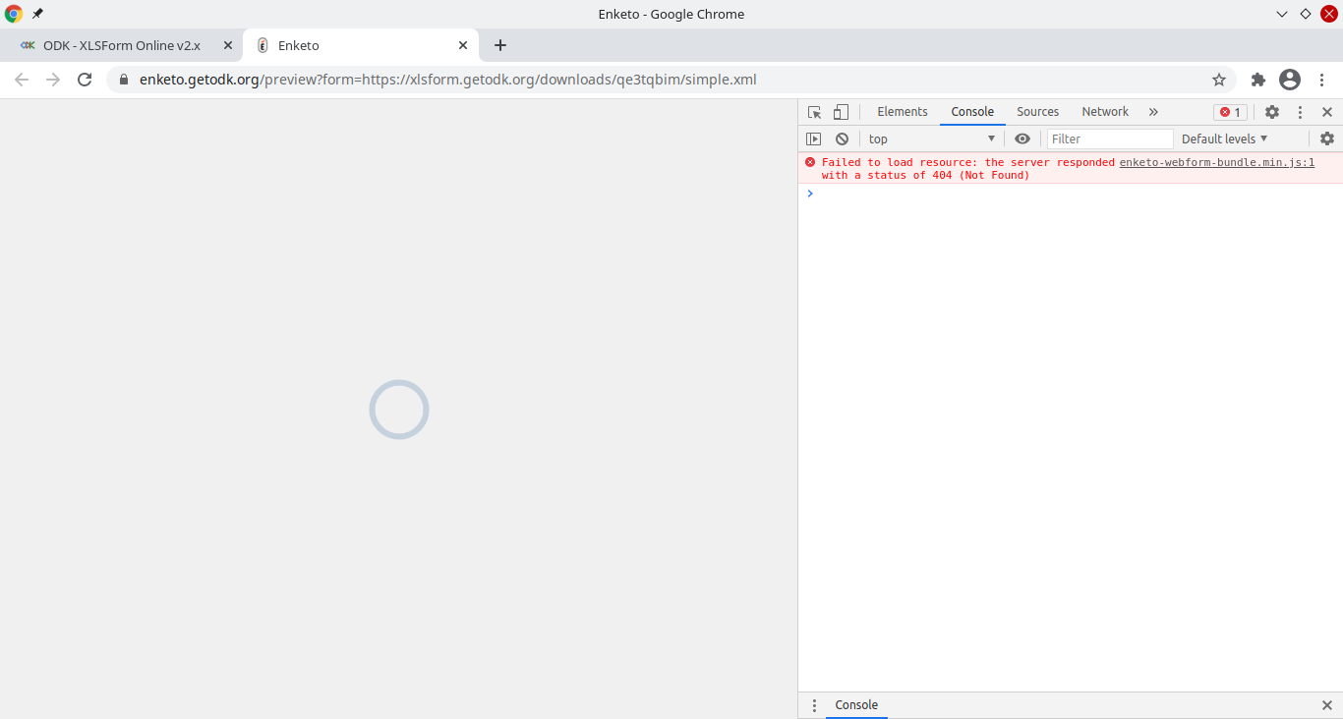Viewport: 1343px width, 719px height.
Task: Open DevTools settings gear
Action: [x=1272, y=112]
